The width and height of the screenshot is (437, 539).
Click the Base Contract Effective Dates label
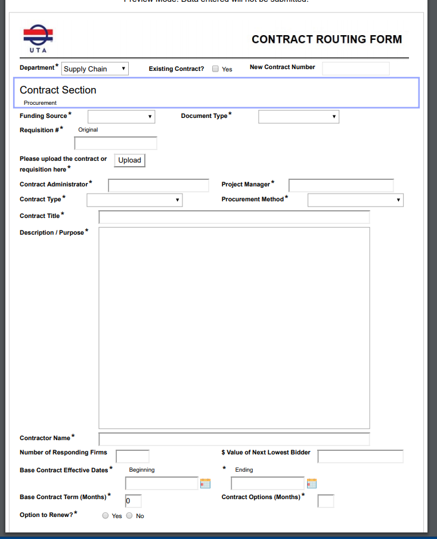[x=64, y=471]
